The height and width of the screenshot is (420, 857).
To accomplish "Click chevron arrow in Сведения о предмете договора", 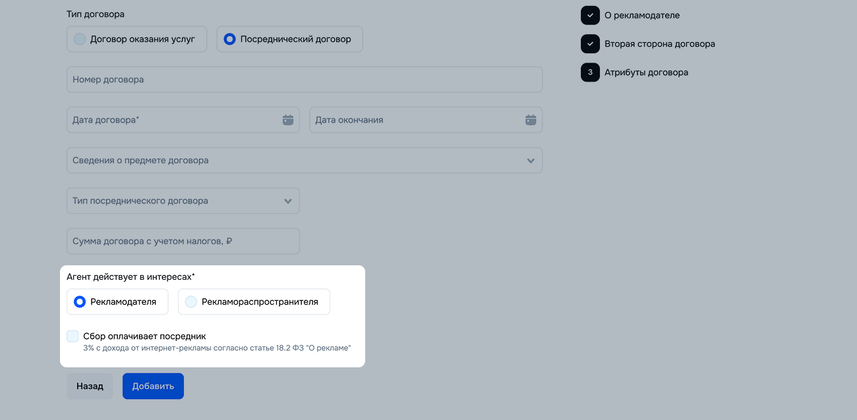I will [531, 161].
